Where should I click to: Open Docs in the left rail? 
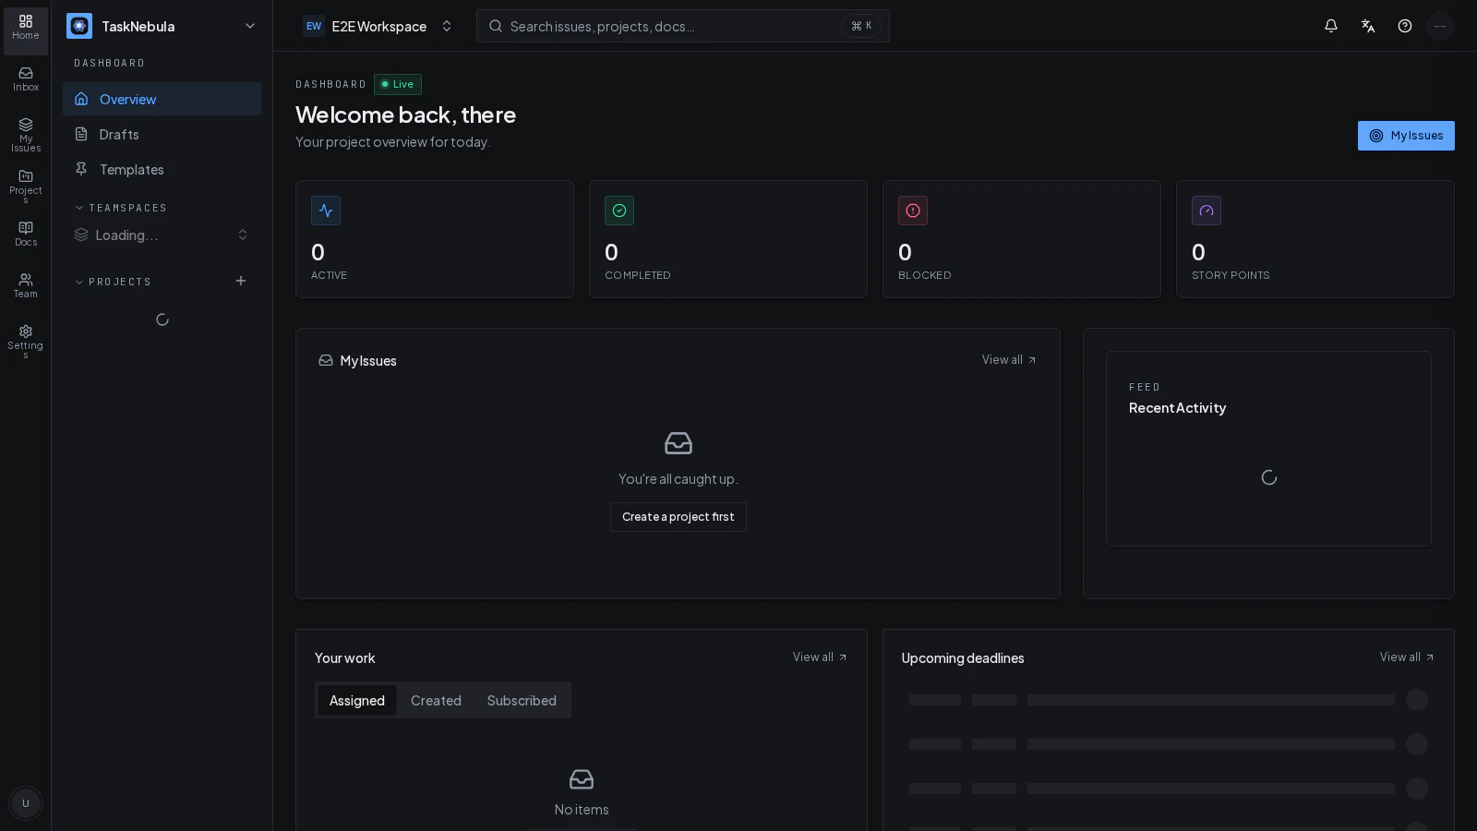(26, 235)
